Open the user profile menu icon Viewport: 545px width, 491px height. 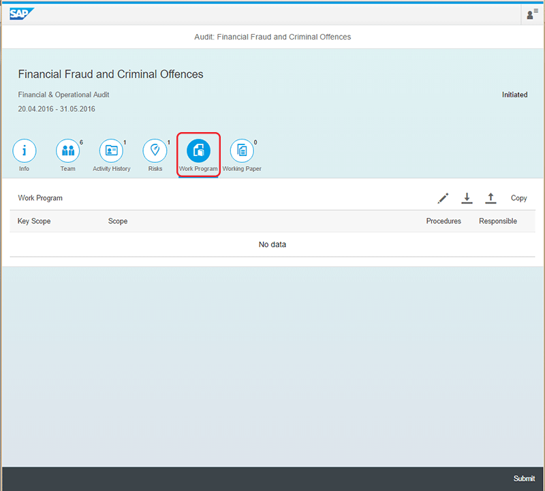(531, 14)
